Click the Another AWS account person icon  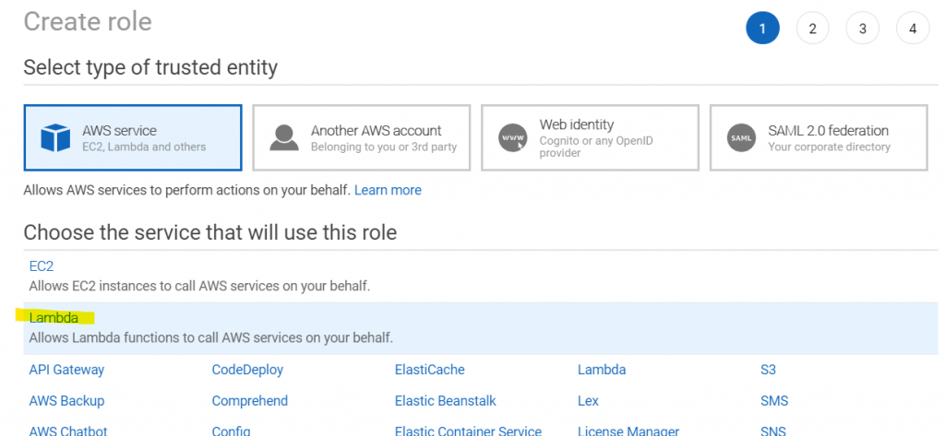(x=284, y=138)
